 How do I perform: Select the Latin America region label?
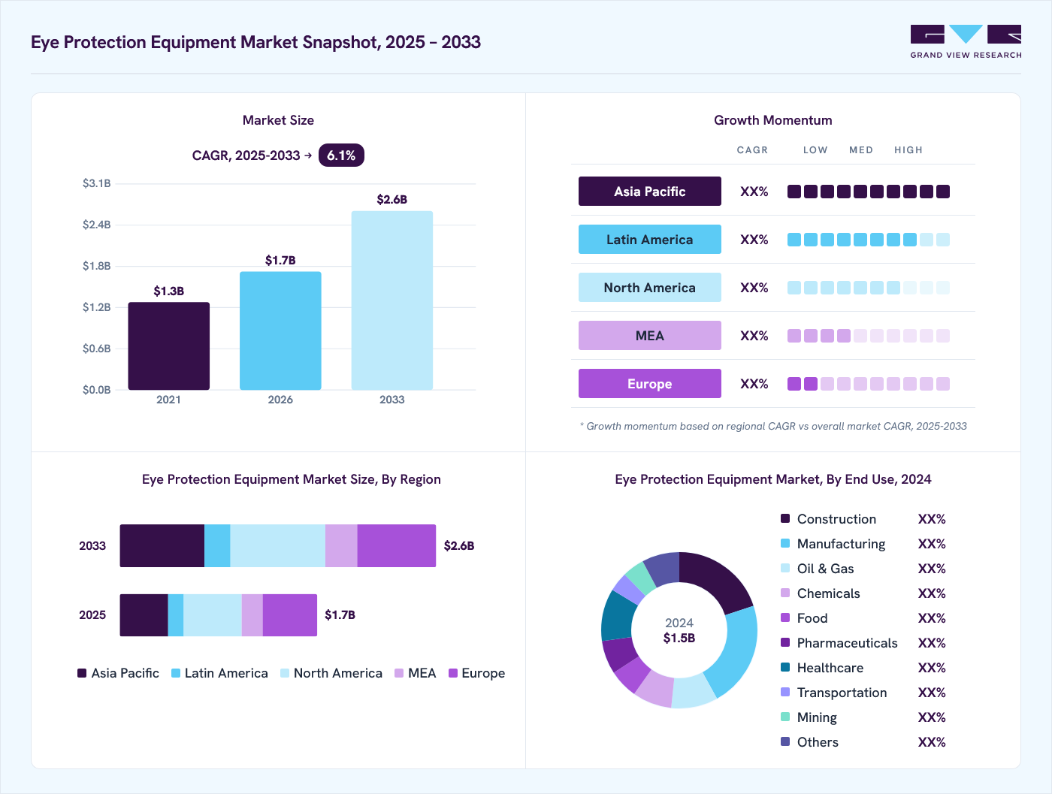click(649, 240)
